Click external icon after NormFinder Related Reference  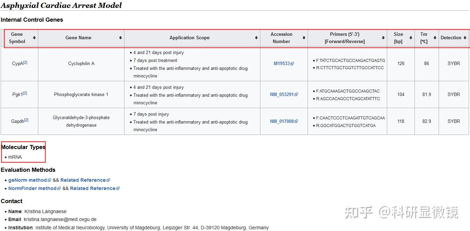pyautogui.click(x=118, y=188)
